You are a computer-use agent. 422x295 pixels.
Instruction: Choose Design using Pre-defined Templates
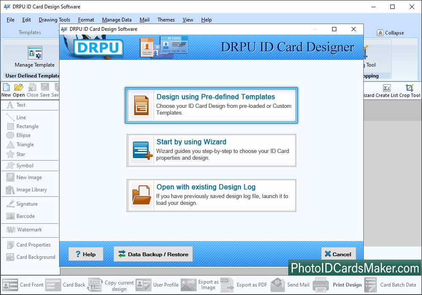tap(211, 105)
